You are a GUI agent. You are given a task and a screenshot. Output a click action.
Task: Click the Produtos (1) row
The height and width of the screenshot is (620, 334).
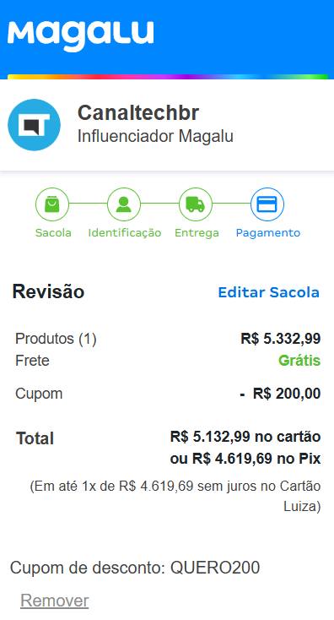(x=168, y=339)
